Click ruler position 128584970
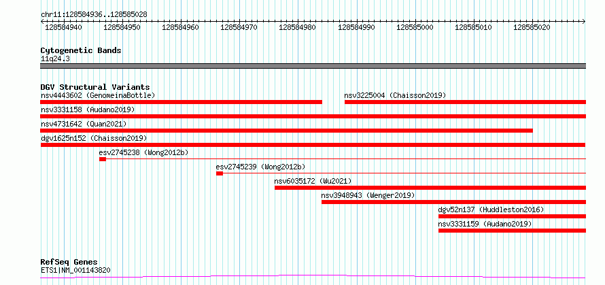This screenshot has width=605, height=285. click(x=239, y=27)
